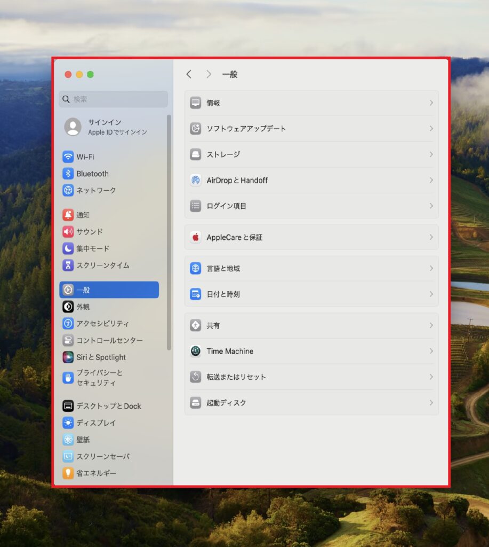489x547 pixels.
Task: Click the 転送またはリセット icon
Action: point(195,377)
